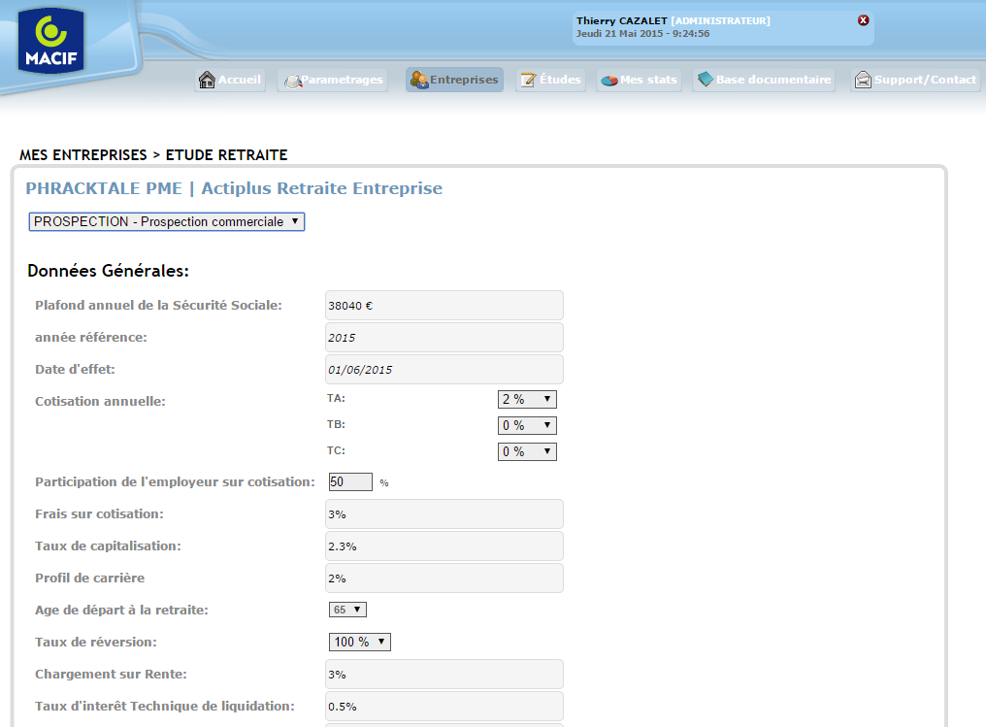The width and height of the screenshot is (986, 727).
Task: Click the Participation de l'employeur input field
Action: [347, 480]
